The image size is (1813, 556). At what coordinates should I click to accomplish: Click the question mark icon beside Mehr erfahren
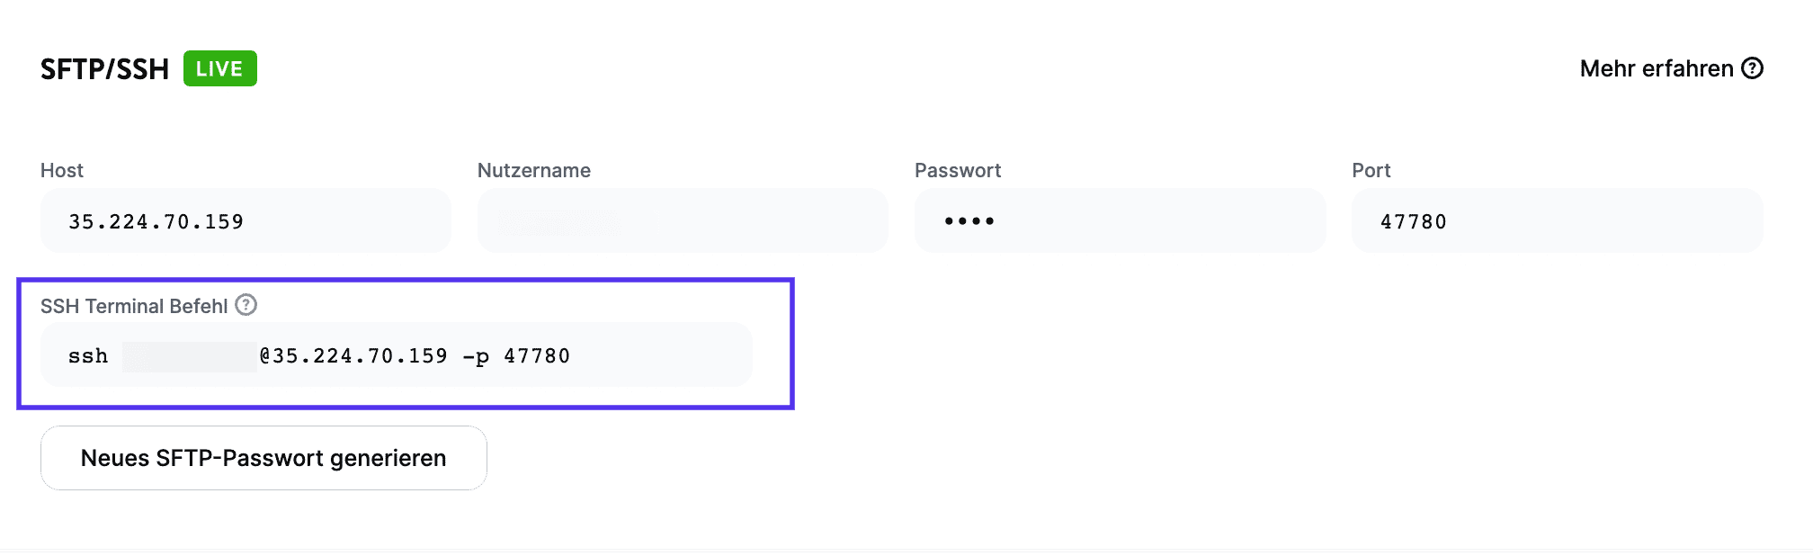pyautogui.click(x=1752, y=68)
